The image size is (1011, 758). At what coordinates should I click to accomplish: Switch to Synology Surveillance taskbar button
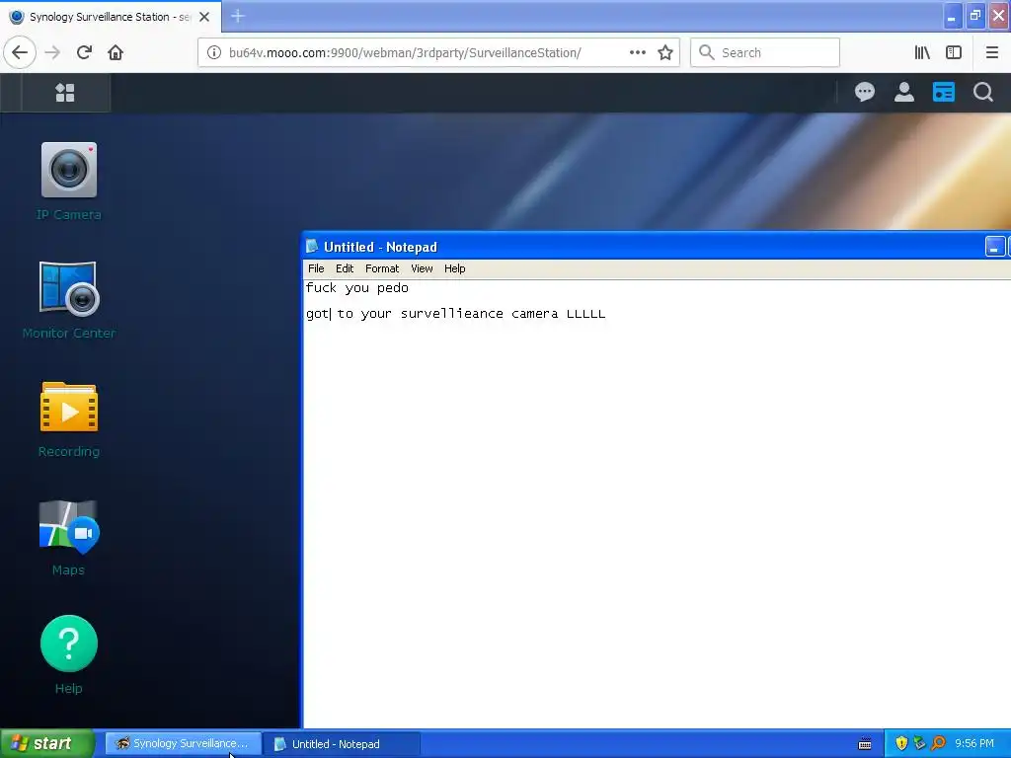coord(183,743)
